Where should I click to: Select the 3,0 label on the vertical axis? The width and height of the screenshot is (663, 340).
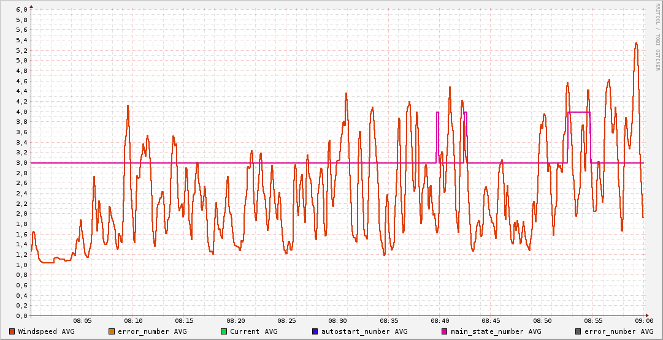pyautogui.click(x=21, y=163)
